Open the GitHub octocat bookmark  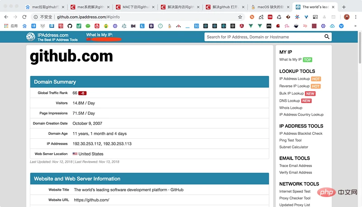tap(70, 26)
